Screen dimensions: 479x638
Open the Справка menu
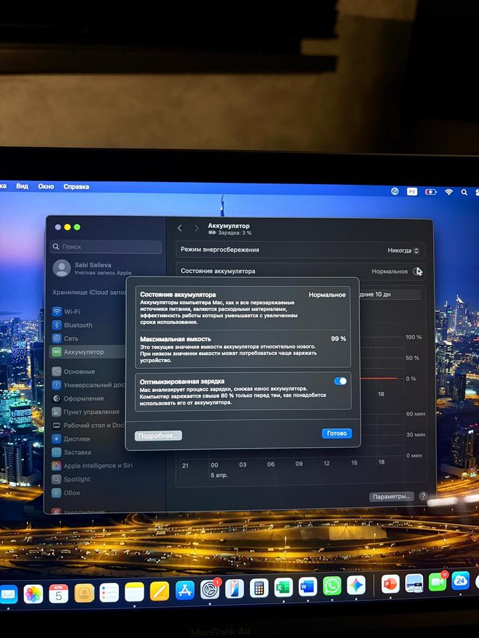[76, 187]
